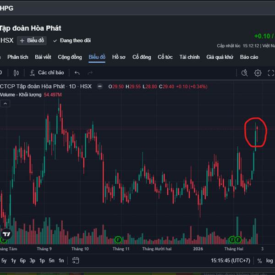Redo the chart action
275x275 pixels.
pos(90,73)
